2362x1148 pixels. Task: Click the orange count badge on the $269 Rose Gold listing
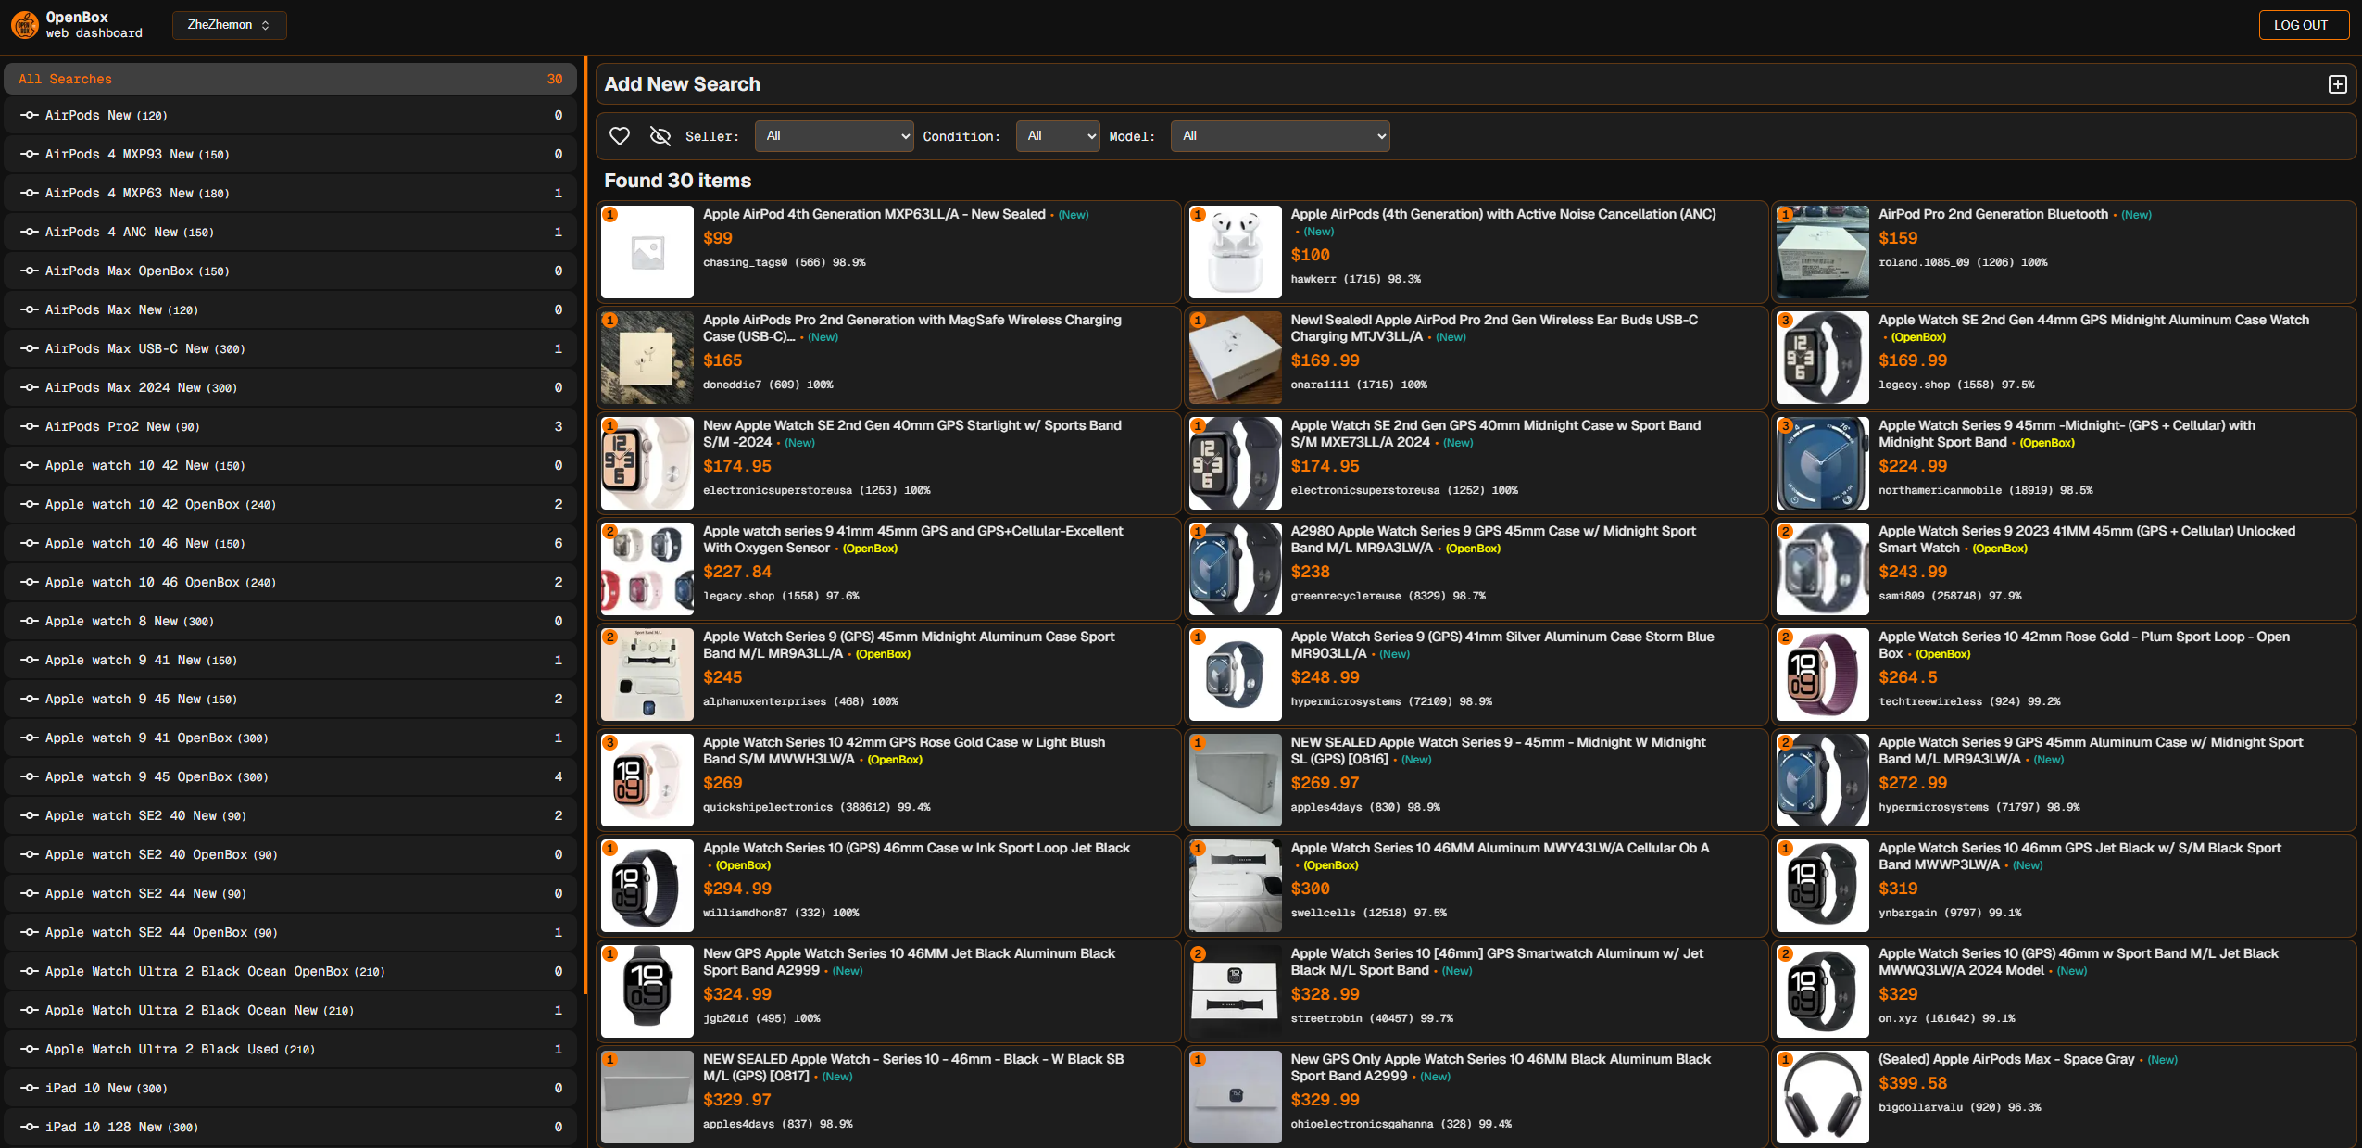(x=609, y=743)
